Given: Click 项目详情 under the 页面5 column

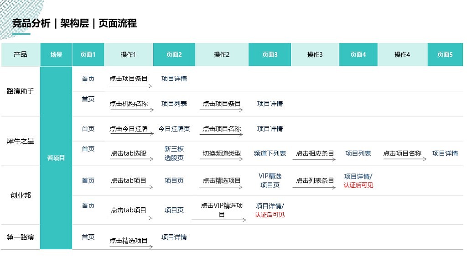Looking at the screenshot, I should (445, 153).
